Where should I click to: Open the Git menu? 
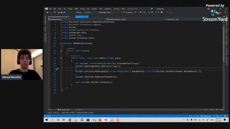pos(65,9)
